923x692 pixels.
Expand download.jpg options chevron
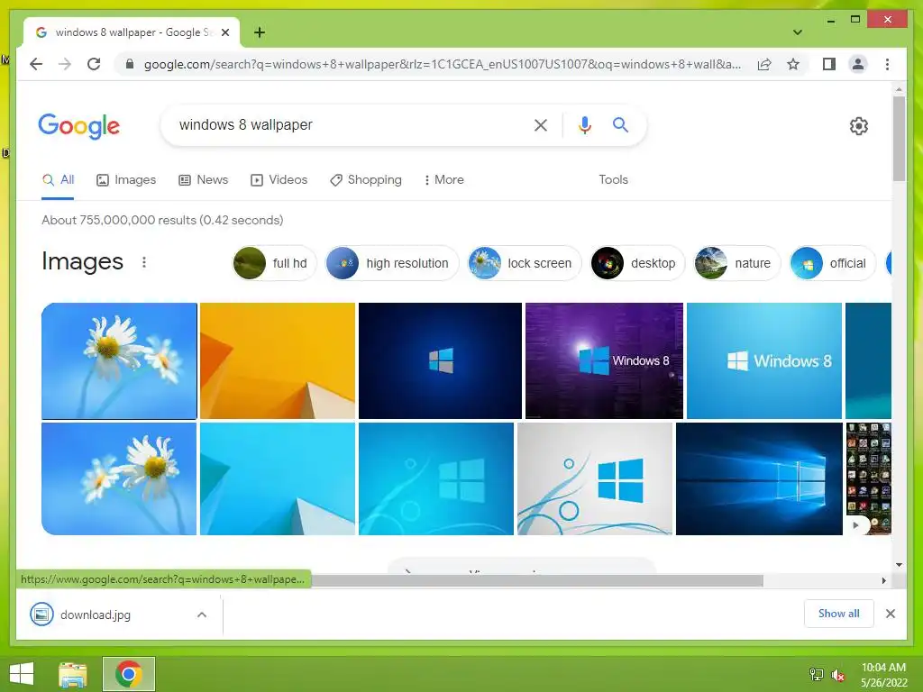point(202,615)
